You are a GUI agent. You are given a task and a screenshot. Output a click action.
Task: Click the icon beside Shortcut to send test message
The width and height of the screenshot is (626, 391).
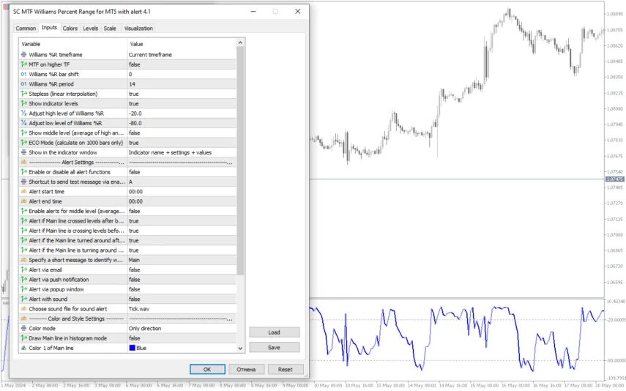23,182
